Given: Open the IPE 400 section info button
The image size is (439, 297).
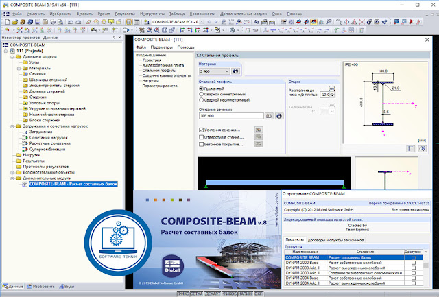Looking at the screenshot, I should click(x=279, y=116).
